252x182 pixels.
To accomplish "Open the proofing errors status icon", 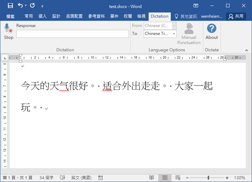I will pyautogui.click(x=62, y=177).
